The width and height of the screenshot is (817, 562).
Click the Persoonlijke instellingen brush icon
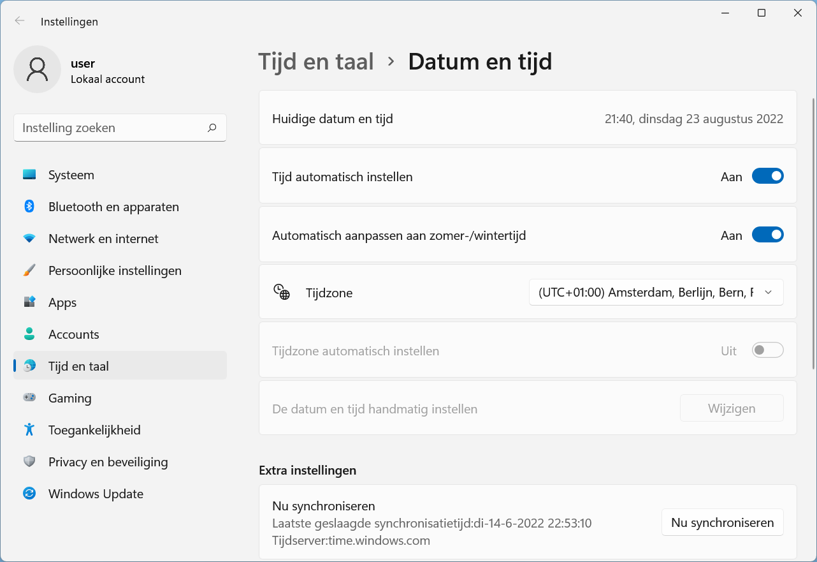point(29,270)
